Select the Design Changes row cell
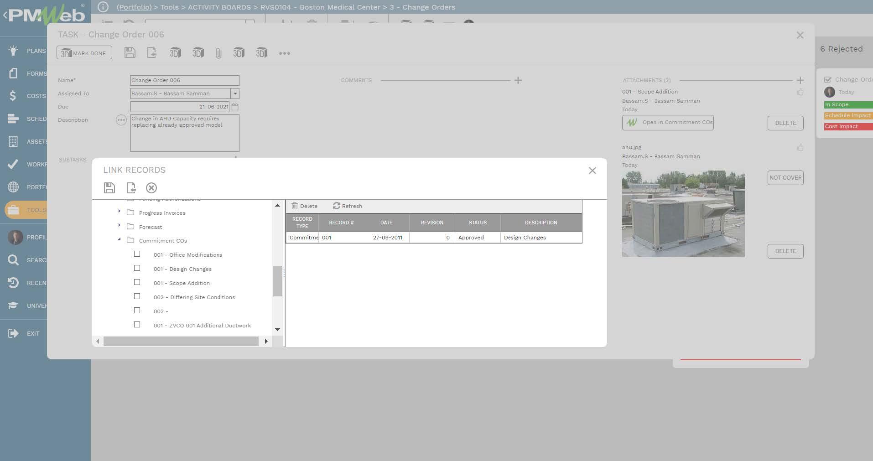The width and height of the screenshot is (873, 461). [541, 238]
